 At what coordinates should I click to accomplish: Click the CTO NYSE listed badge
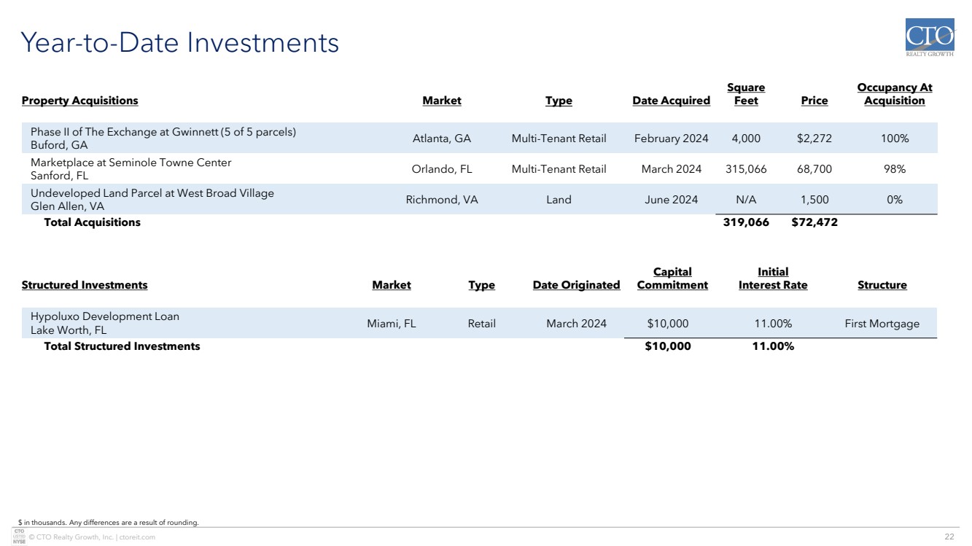[x=20, y=536]
